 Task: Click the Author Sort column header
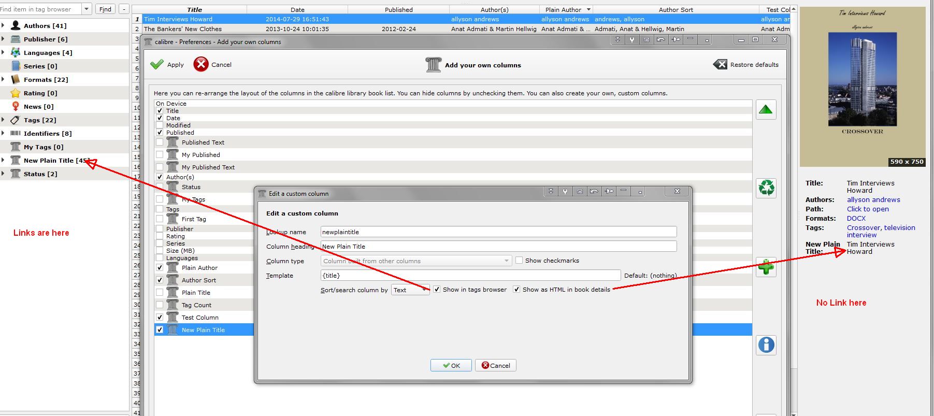[x=676, y=9]
